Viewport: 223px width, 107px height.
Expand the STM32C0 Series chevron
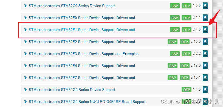tap(26, 6)
